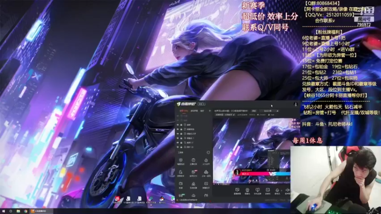Open the mountain-shaped icon tool in the toolbox
Viewport: 381px width, 214px height.
tap(193, 185)
